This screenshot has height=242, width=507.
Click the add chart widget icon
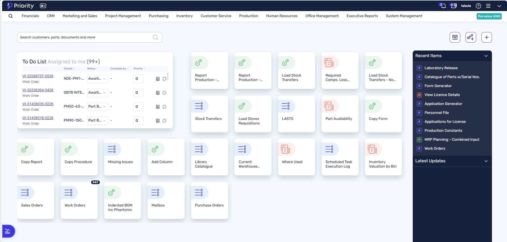click(471, 37)
